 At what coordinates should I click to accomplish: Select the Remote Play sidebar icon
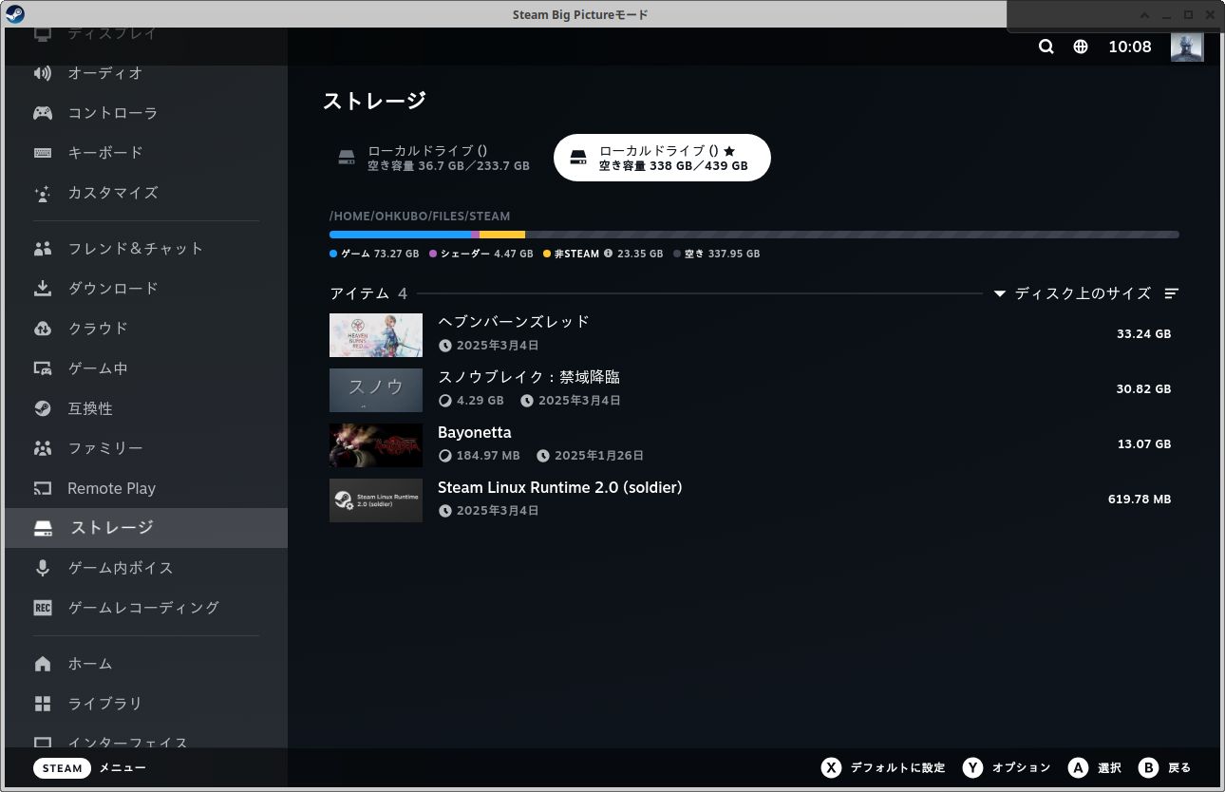(x=42, y=487)
